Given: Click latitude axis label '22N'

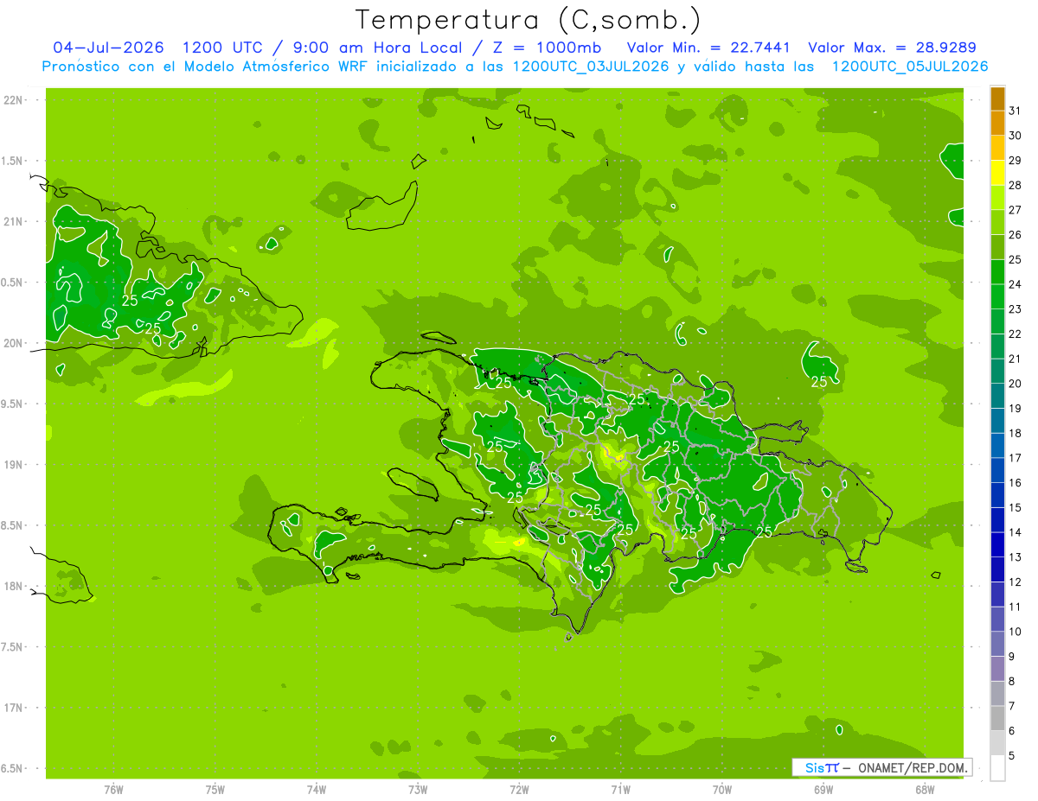Looking at the screenshot, I should (x=14, y=99).
